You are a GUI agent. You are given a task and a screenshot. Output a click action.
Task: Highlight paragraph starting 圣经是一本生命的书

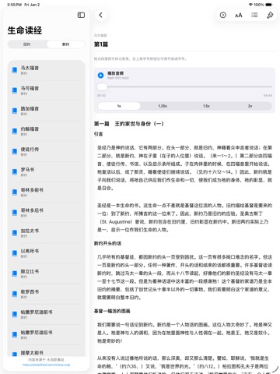click(184, 217)
